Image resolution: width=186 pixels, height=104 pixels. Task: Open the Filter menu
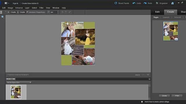(x=41, y=8)
